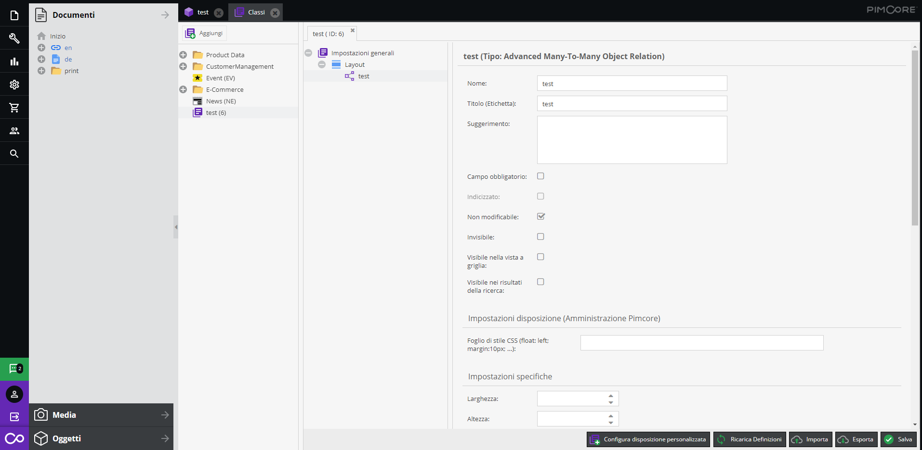The image size is (922, 450).
Task: Collapse the Layout tree node
Action: tap(322, 64)
